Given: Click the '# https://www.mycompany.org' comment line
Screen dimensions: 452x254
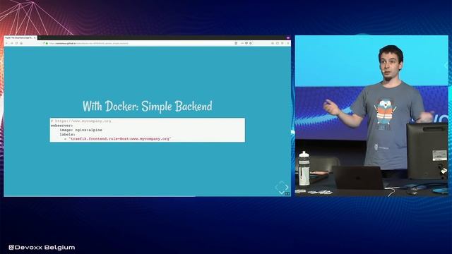Looking at the screenshot, I should (x=81, y=121).
